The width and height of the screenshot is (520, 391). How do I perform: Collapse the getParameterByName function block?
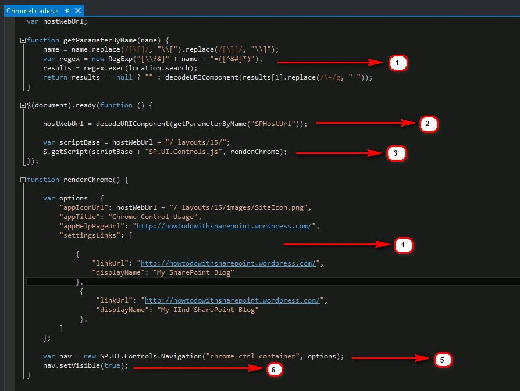pos(23,41)
